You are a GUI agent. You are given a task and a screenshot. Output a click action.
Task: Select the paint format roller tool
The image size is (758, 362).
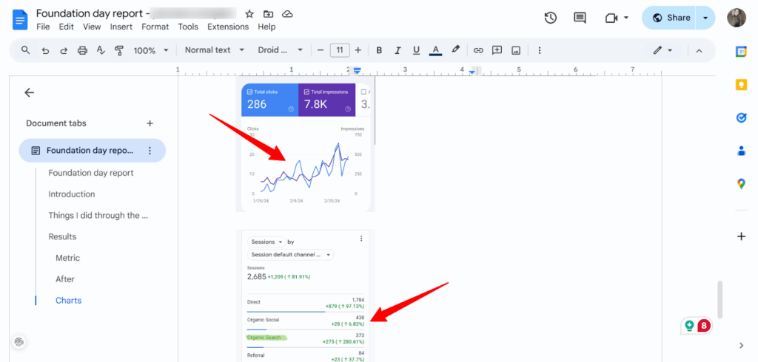119,50
